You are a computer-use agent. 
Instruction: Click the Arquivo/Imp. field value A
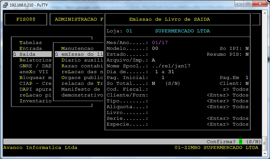[x=153, y=60]
